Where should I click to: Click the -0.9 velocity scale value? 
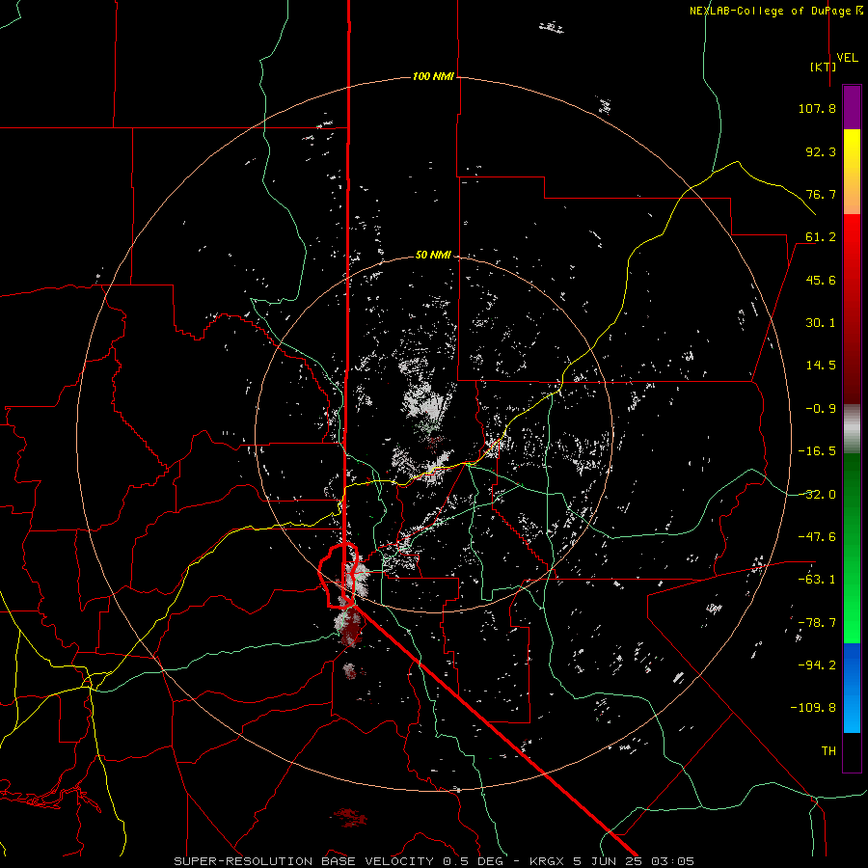pos(821,409)
